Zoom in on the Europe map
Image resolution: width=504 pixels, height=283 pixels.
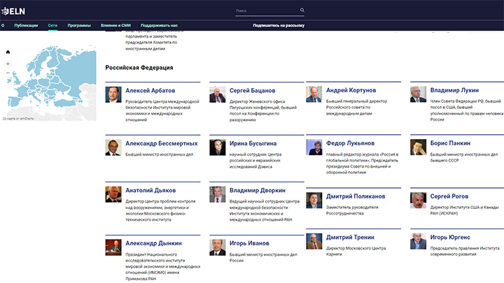point(8,64)
